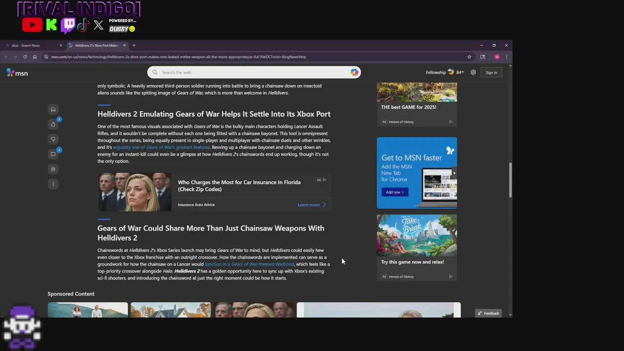Click the MSN logo

[17, 73]
